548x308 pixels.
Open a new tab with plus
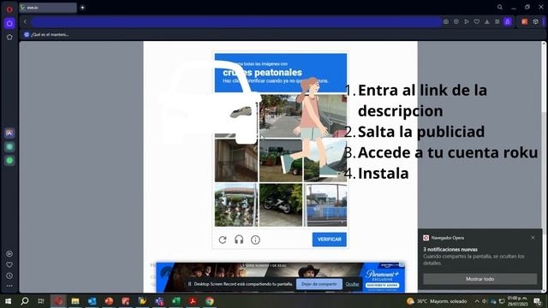tap(82, 8)
